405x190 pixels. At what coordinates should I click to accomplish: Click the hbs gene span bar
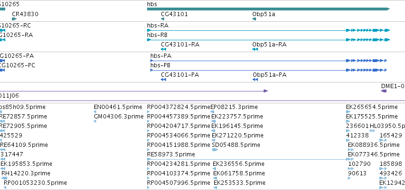coord(268,9)
